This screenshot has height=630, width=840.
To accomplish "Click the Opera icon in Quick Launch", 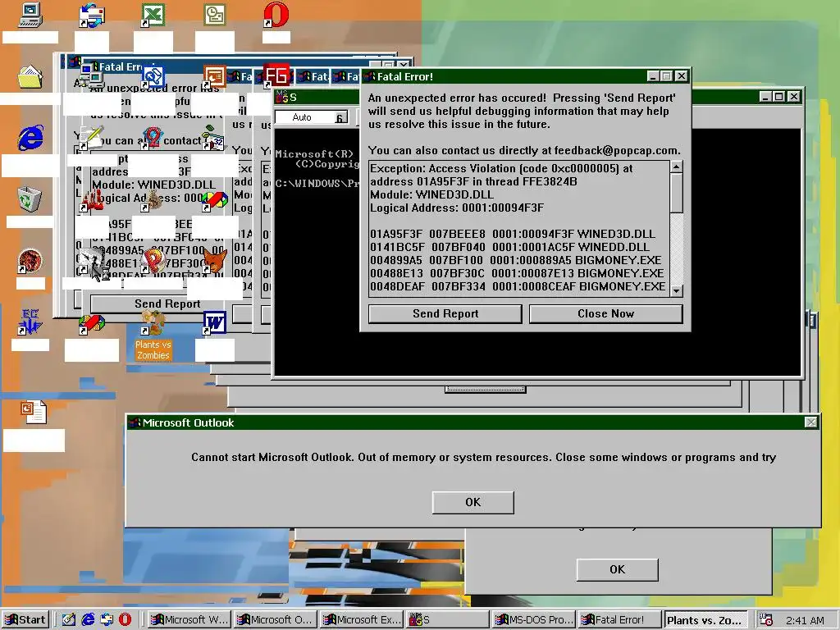I will (125, 619).
